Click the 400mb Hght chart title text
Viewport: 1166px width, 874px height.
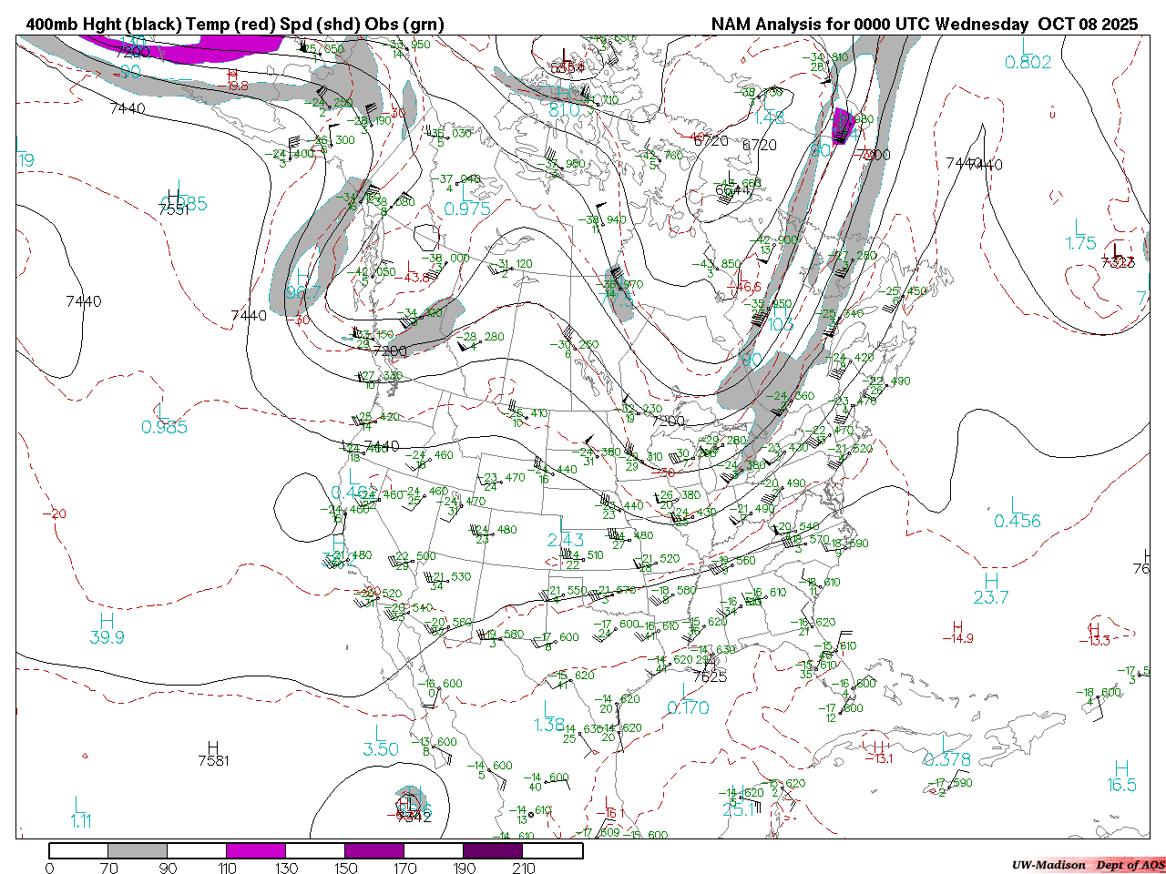pos(235,25)
